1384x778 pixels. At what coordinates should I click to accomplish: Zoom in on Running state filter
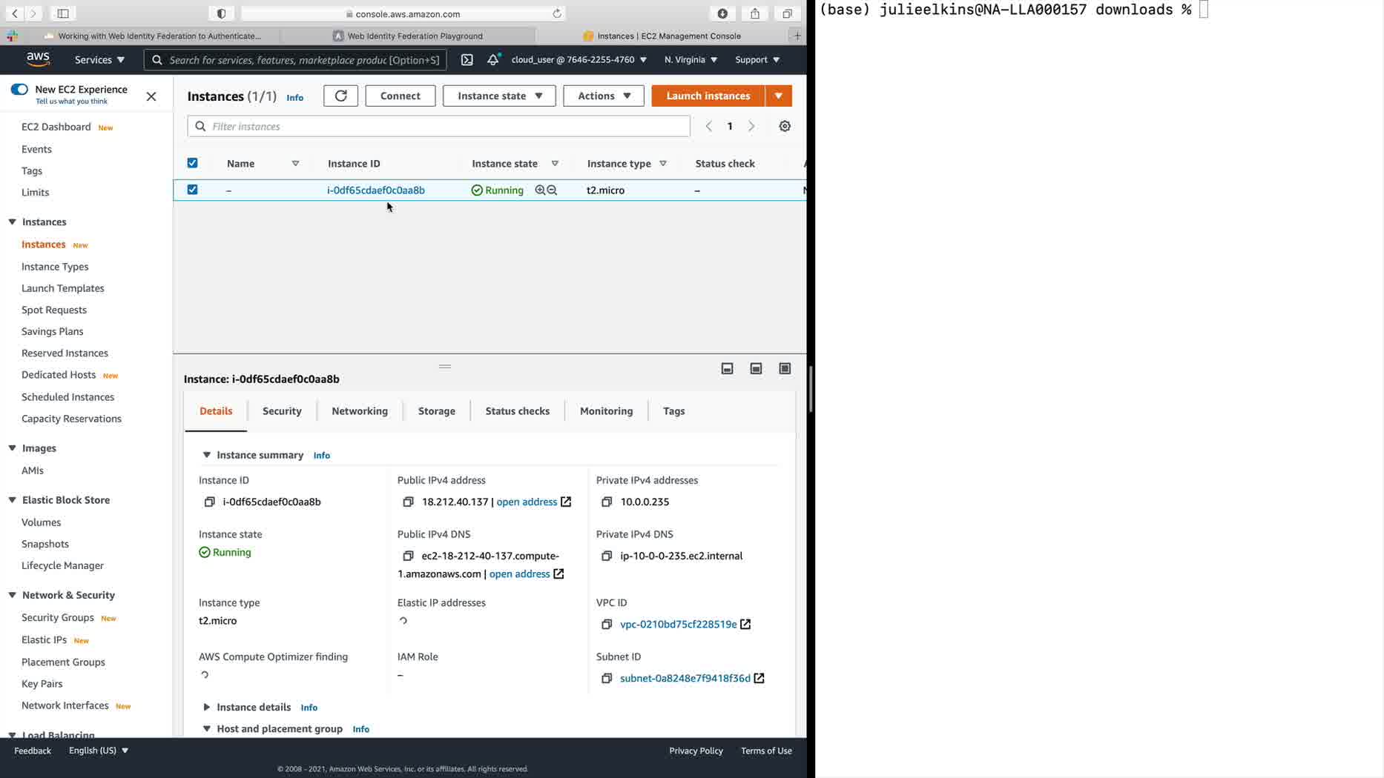[540, 190]
